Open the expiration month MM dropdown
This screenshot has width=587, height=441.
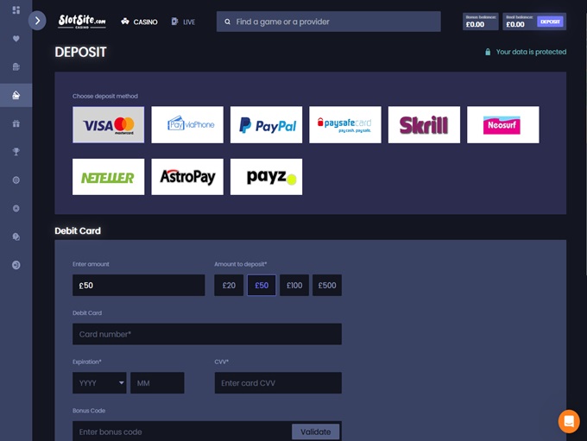pos(157,383)
